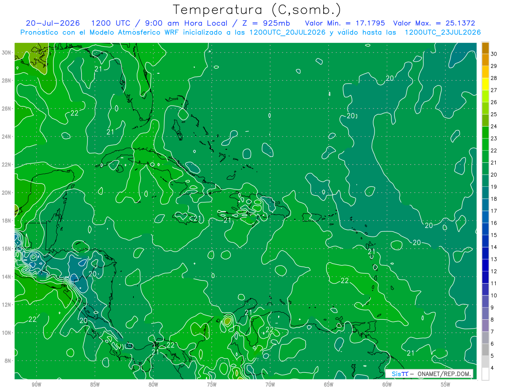Screen dimensions: 505x390
Task: Click the value 30 on the color legend
Action: tap(494, 54)
